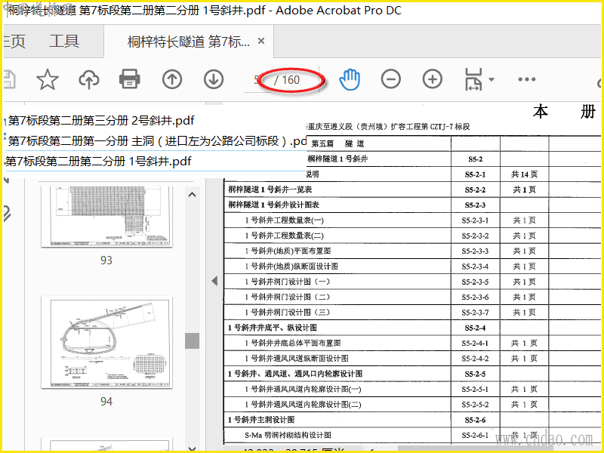Open the 工具 tab
Image resolution: width=604 pixels, height=453 pixels.
point(64,41)
